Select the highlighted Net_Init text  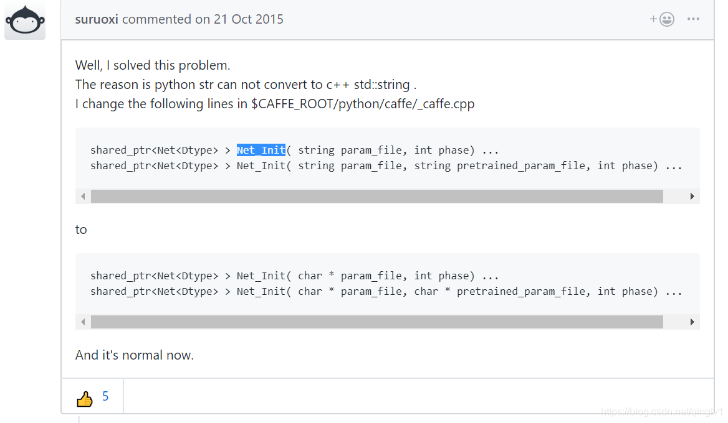tap(261, 149)
